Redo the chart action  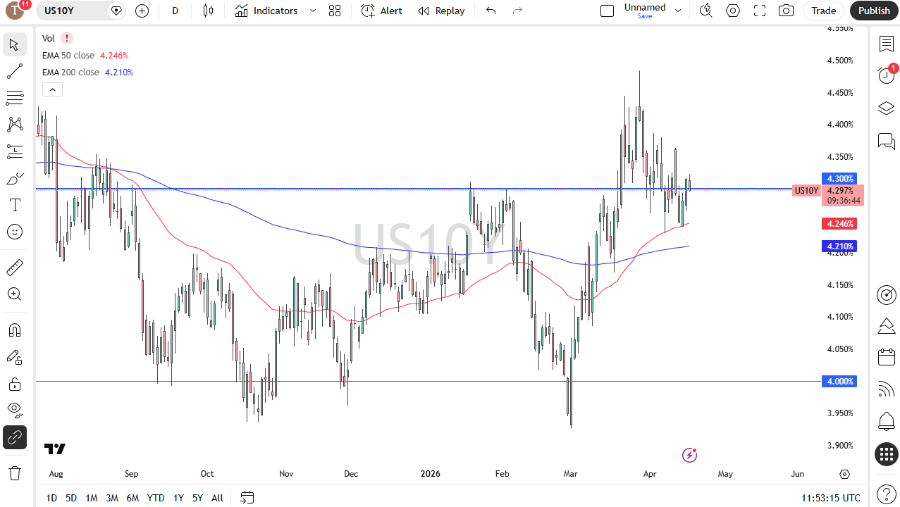point(518,11)
